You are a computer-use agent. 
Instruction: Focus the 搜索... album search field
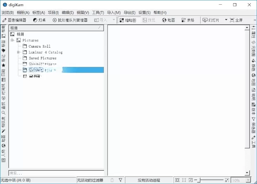[x=56, y=173]
